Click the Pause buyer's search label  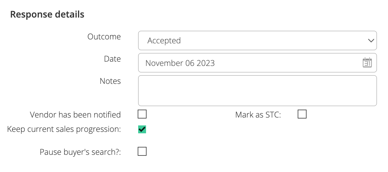[80, 152]
